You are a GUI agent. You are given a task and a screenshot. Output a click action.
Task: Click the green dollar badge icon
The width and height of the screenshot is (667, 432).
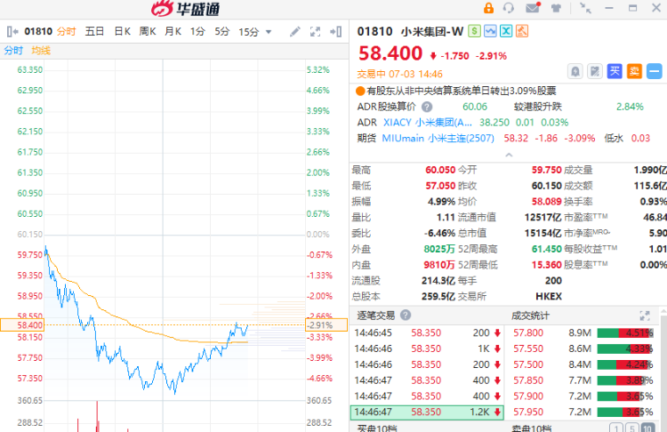[x=474, y=31]
